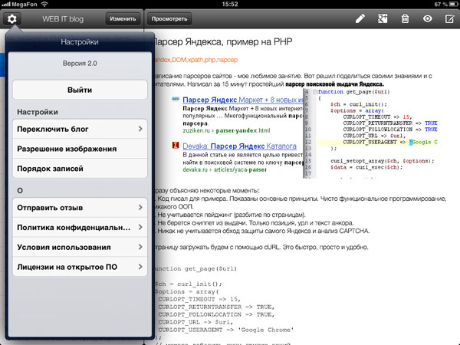Open Переключить блог setting
460x345 pixels.
coord(80,129)
